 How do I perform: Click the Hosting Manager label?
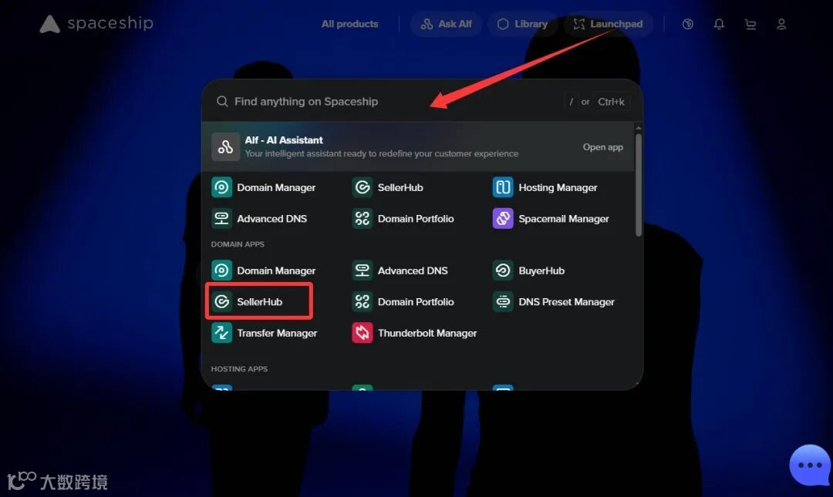click(558, 187)
